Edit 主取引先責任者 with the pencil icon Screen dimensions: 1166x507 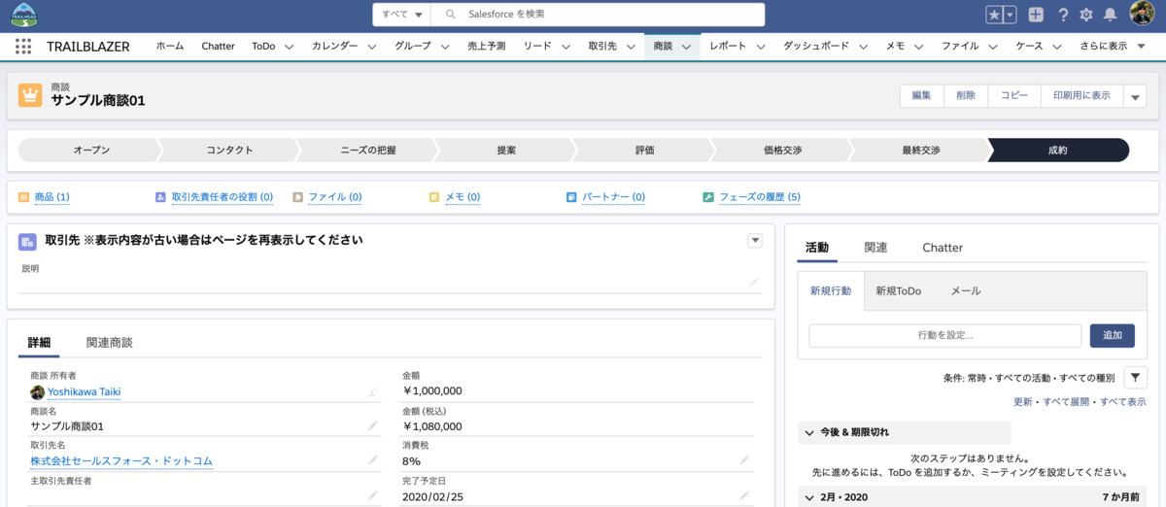pos(373,495)
